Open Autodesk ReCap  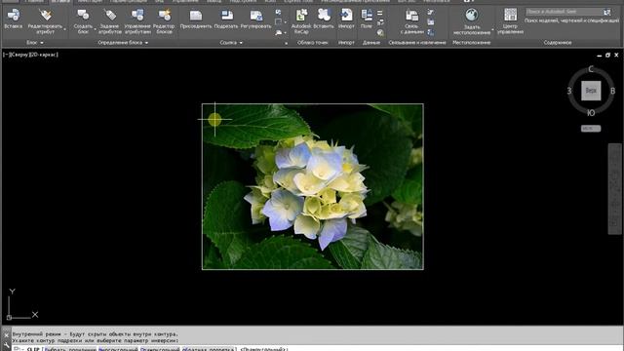(x=301, y=20)
